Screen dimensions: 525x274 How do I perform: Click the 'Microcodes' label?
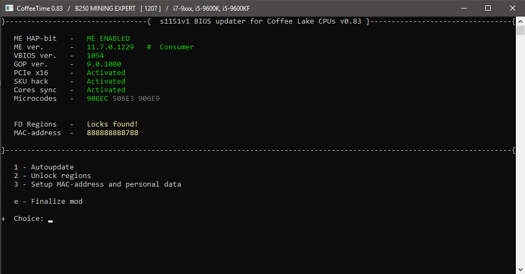pyautogui.click(x=35, y=99)
